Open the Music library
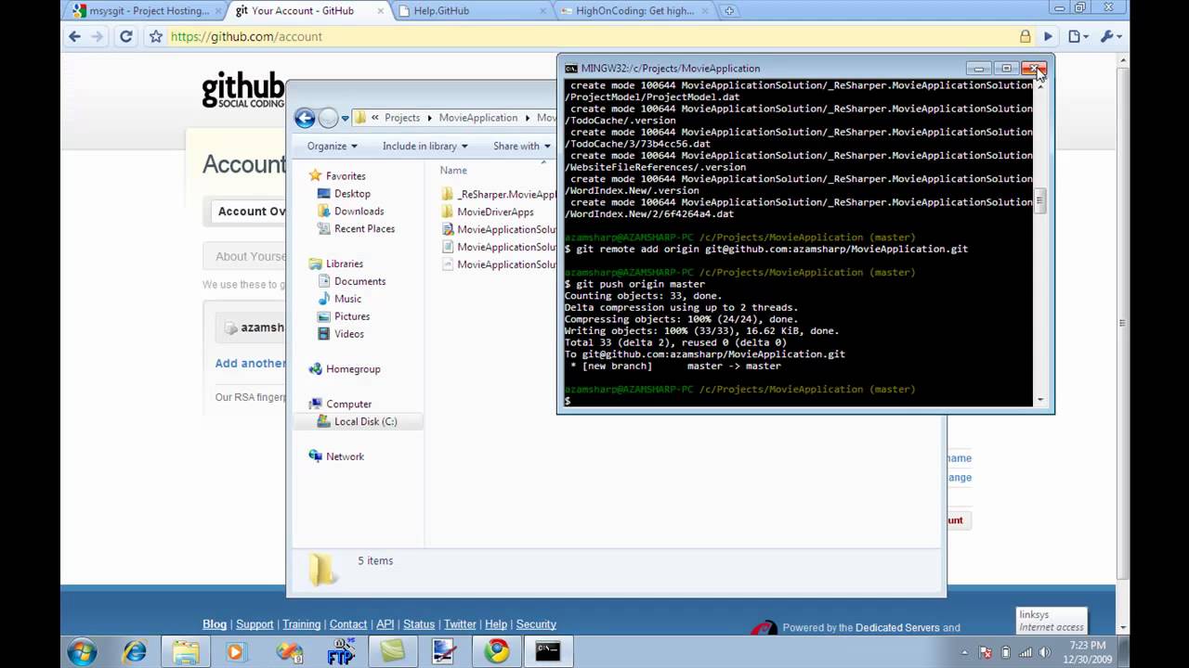1189x668 pixels. (347, 299)
